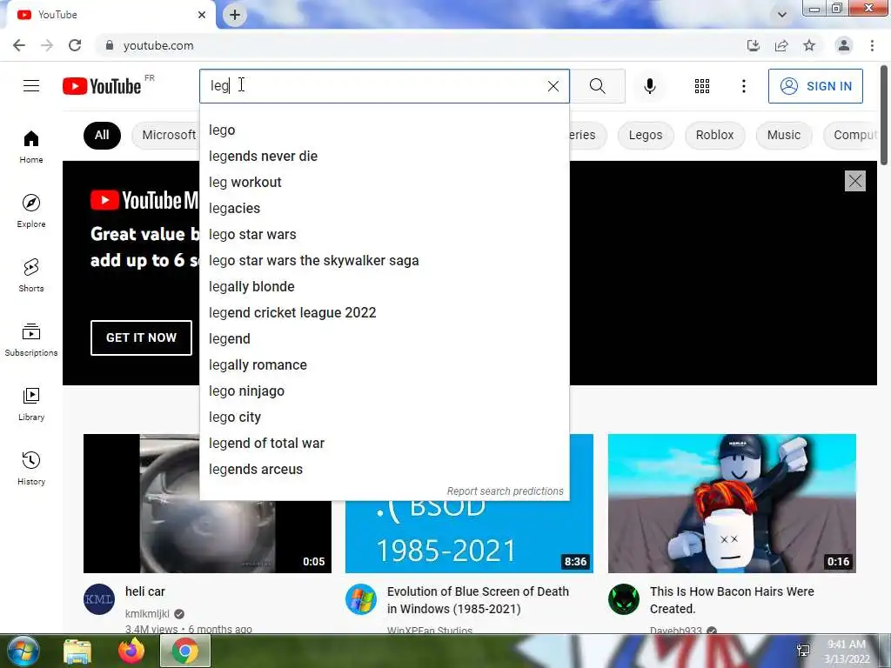Select the 'All' filter chip
The height and width of the screenshot is (668, 891).
[102, 135]
